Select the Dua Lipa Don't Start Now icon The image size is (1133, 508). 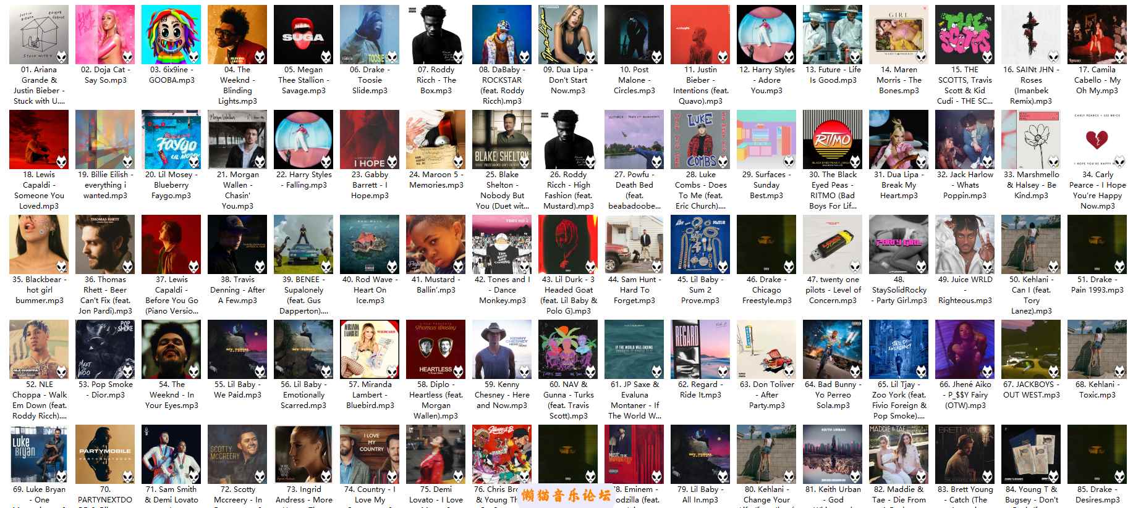[568, 35]
